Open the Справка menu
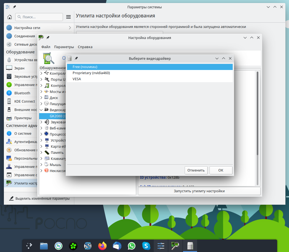289x252 pixels. (85, 47)
